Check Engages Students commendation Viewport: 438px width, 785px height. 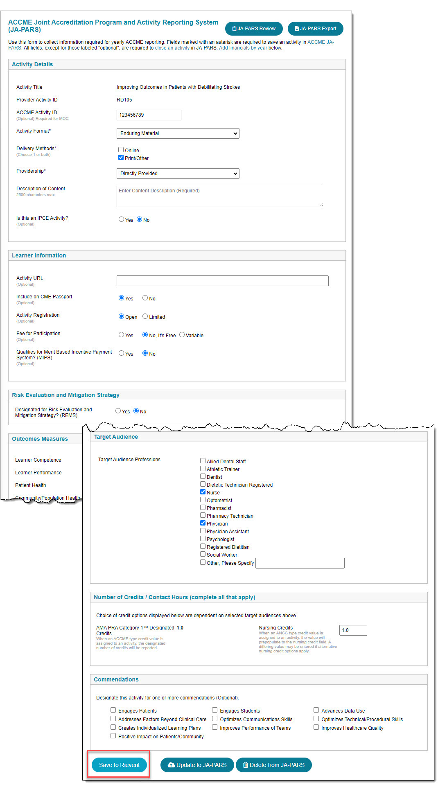(214, 710)
